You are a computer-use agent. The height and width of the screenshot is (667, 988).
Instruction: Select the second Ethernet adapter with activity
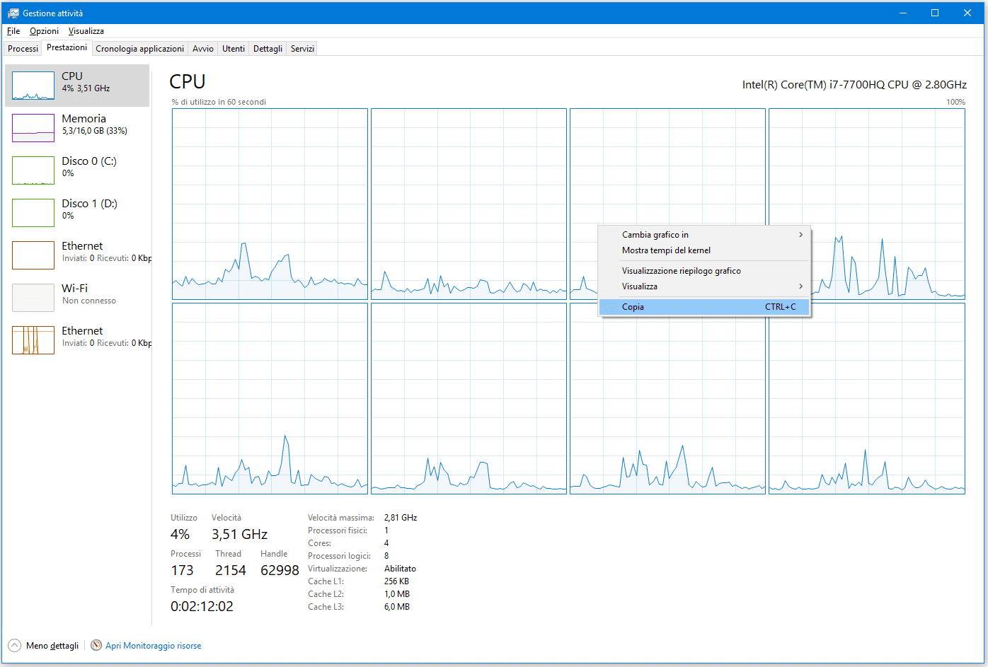(33, 340)
